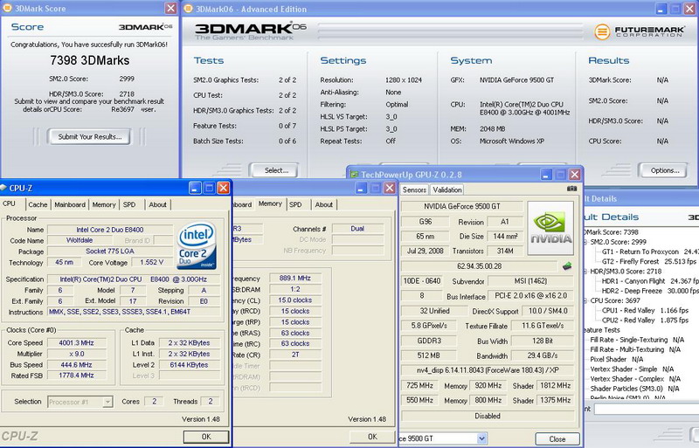Collapse the HDR/SM3.0 Score tree node
This screenshot has height=448, width=699.
(x=585, y=272)
